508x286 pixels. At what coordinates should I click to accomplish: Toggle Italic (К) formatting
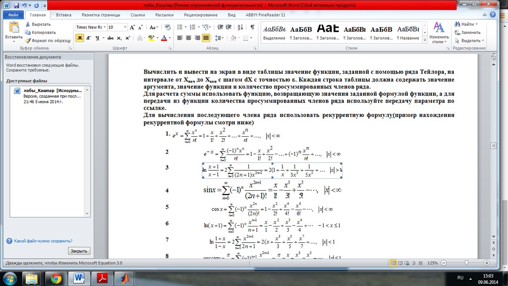coord(88,38)
